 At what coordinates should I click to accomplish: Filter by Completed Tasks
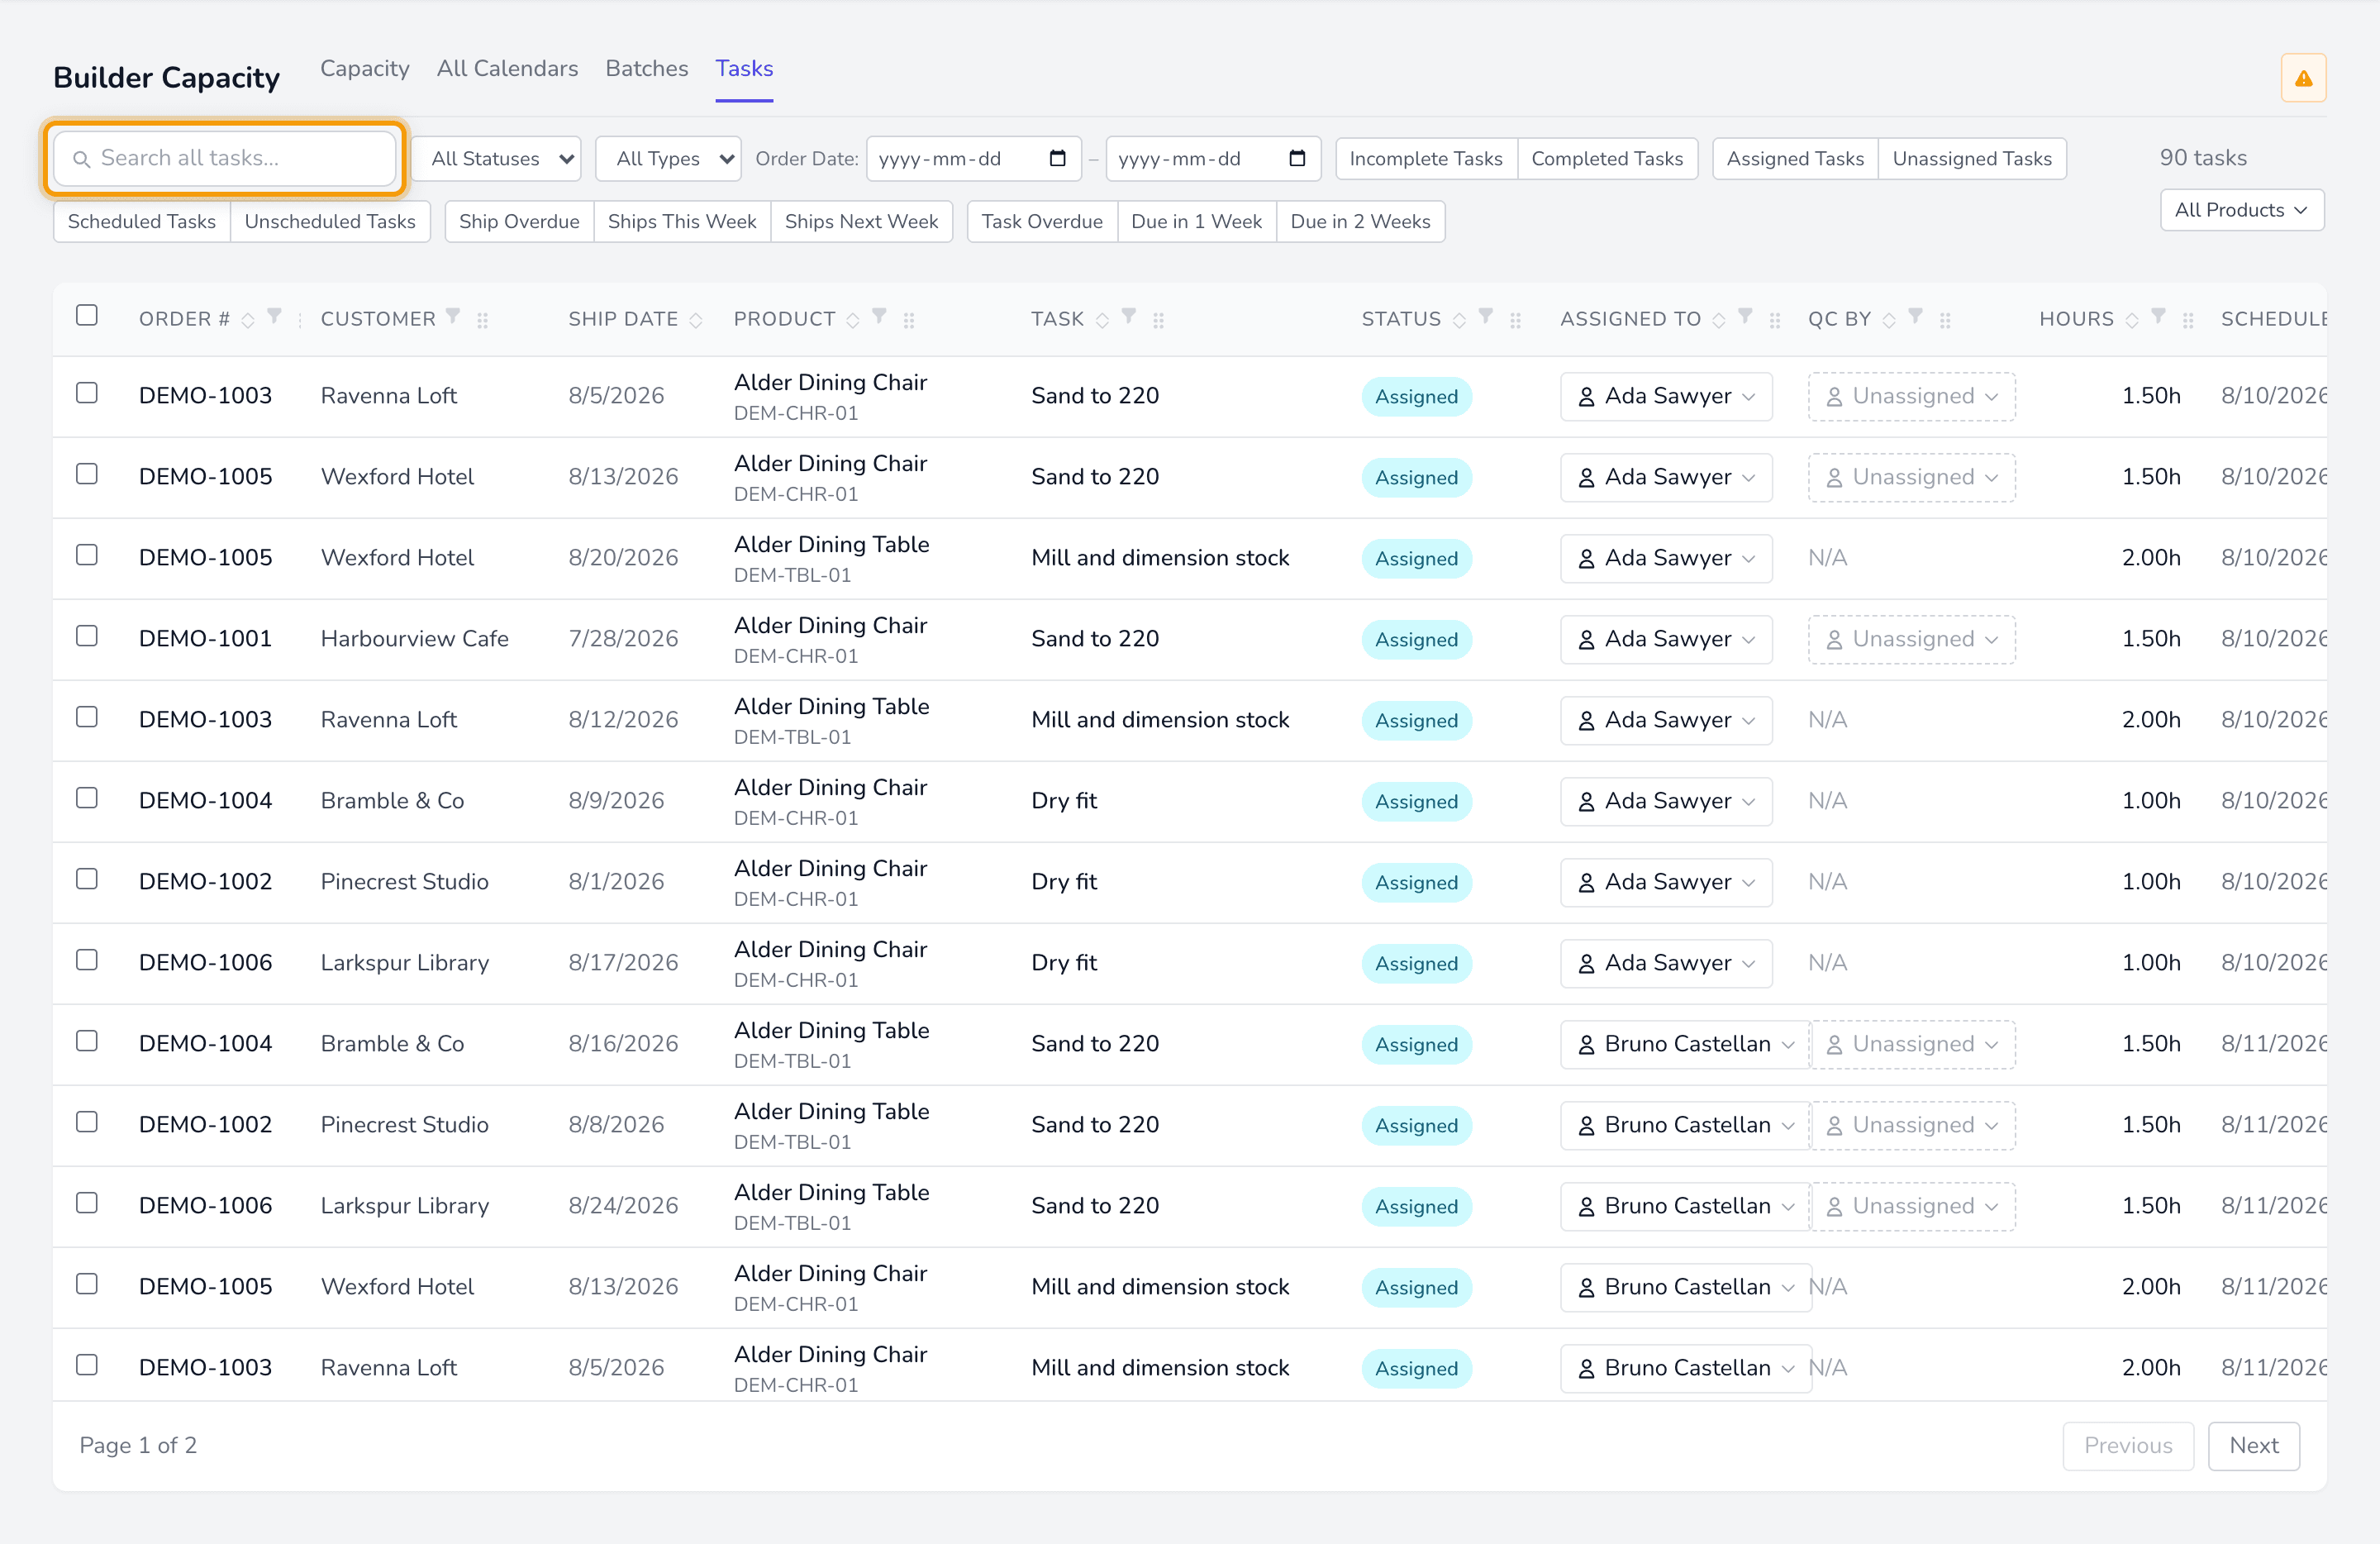(x=1607, y=158)
